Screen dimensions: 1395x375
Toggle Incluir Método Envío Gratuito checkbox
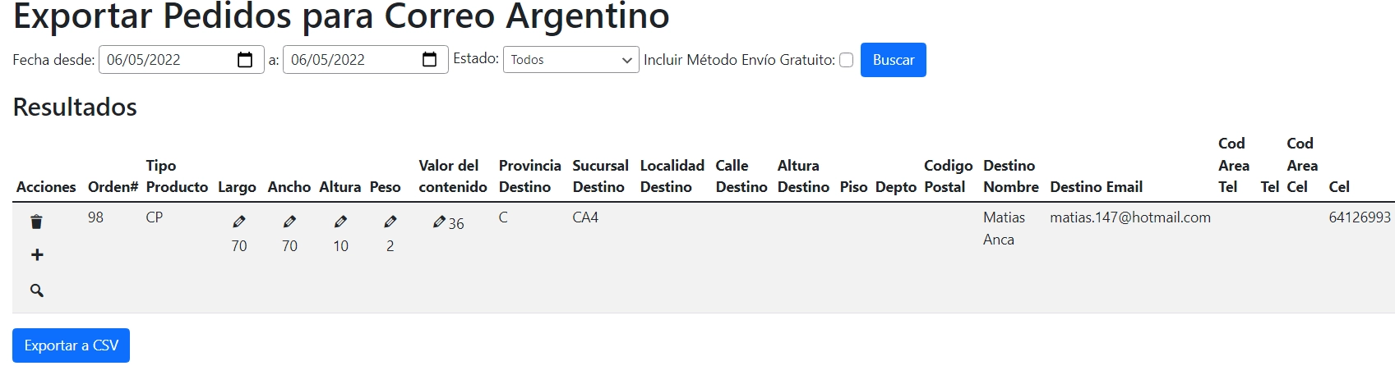click(x=846, y=60)
